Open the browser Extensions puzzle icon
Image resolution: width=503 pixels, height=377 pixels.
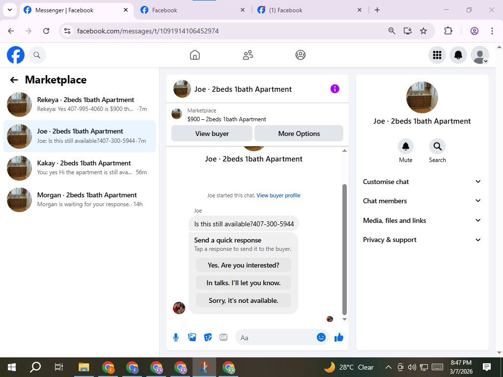pyautogui.click(x=448, y=31)
